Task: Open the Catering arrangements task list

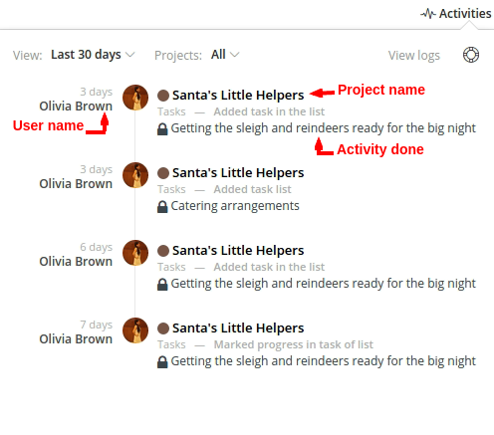Action: point(235,206)
